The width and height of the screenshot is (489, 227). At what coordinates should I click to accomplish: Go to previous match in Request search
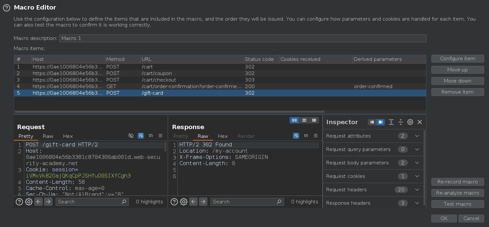39,202
